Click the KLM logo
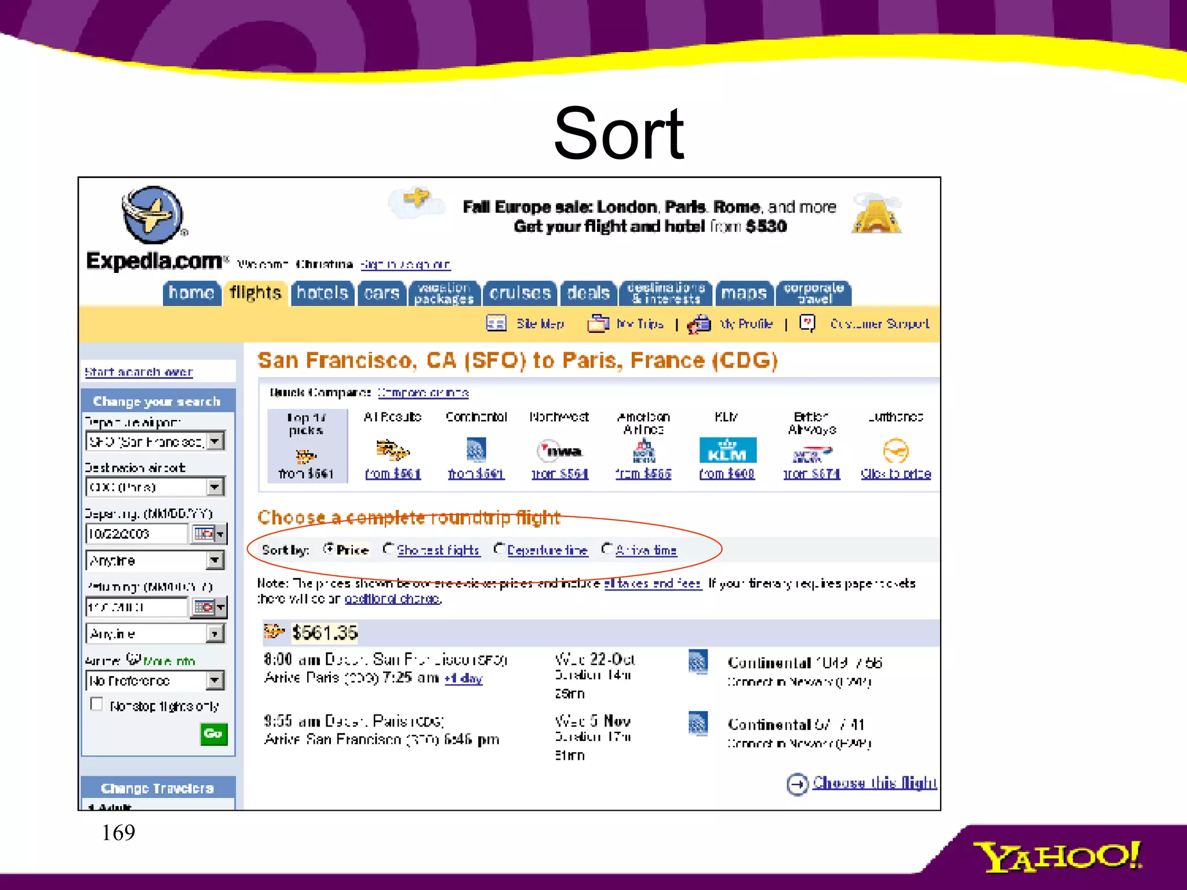 pos(727,451)
